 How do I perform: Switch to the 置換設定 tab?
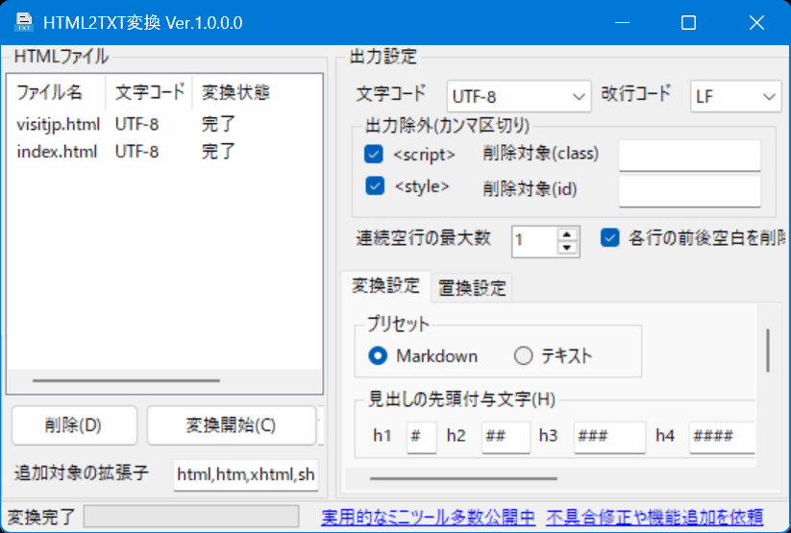tap(472, 287)
